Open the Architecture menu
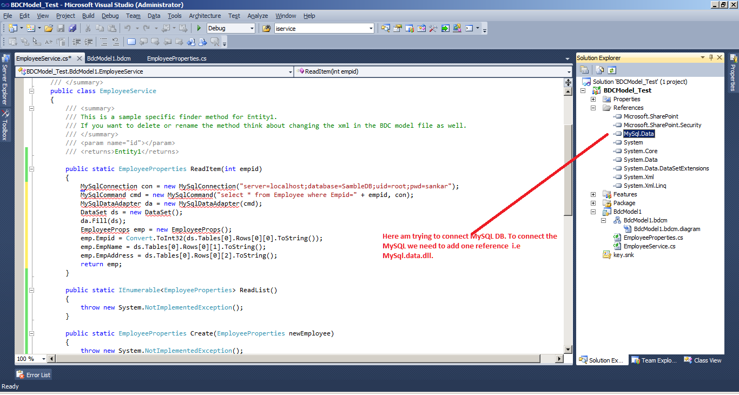 [x=205, y=16]
